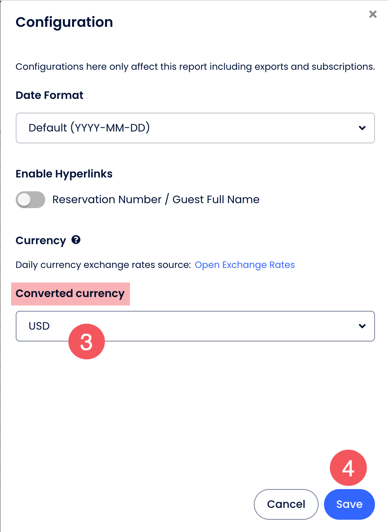This screenshot has height=532, width=388.
Task: Save the configuration changes
Action: click(x=349, y=504)
